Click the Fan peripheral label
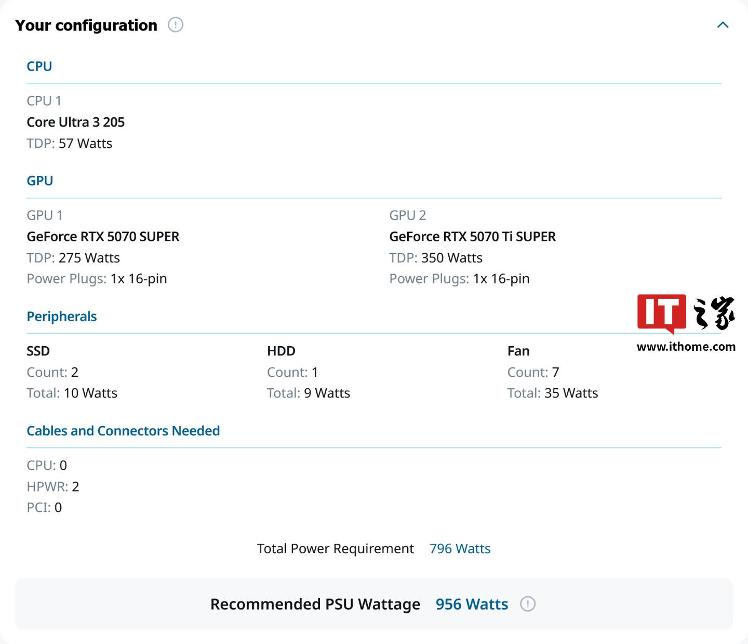Viewport: 748px width, 644px height. 518,351
